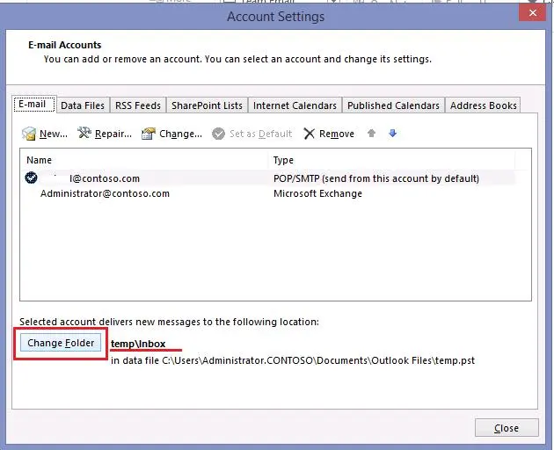Open the Data Files tab
The image size is (554, 450).
pos(83,105)
